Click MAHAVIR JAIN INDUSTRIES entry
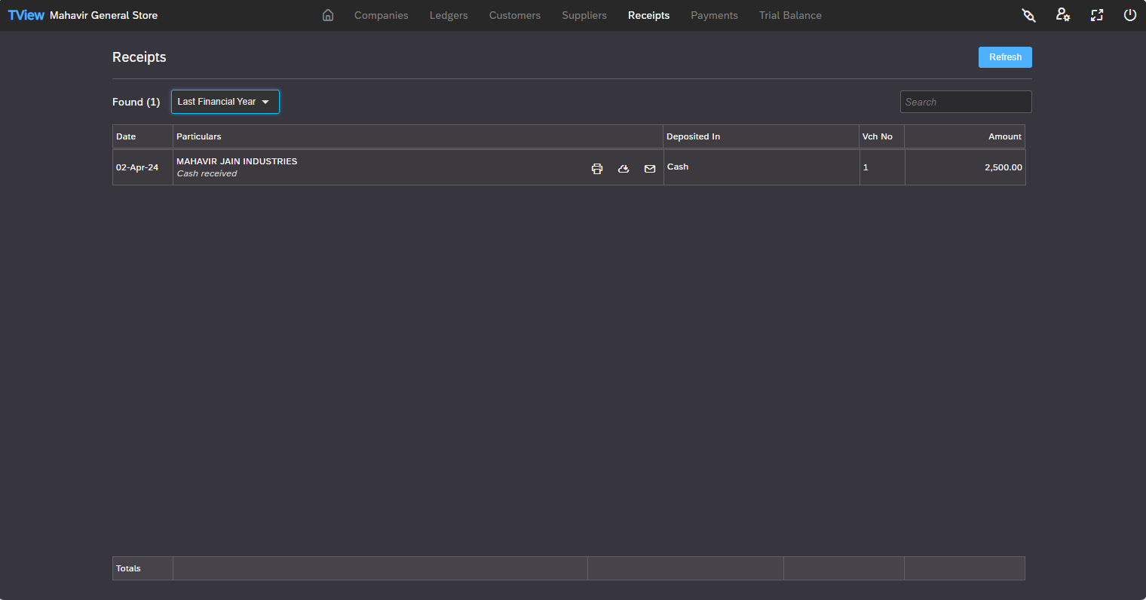 [237, 161]
